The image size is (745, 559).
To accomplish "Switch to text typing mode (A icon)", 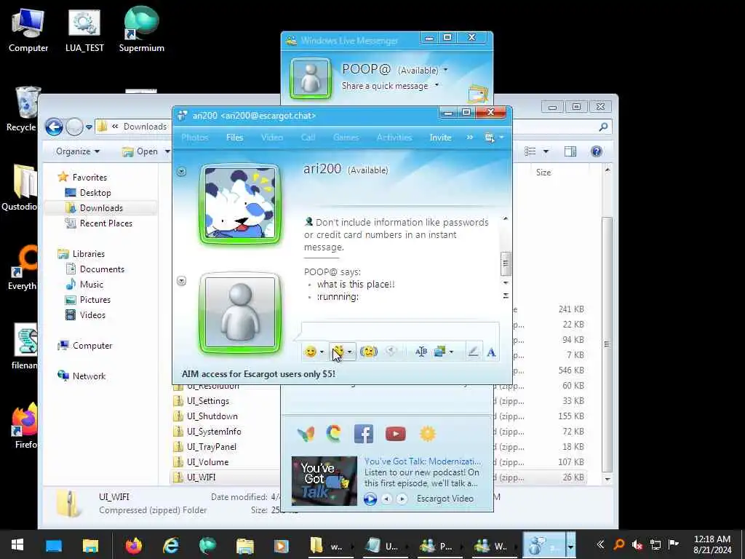I will tap(491, 352).
